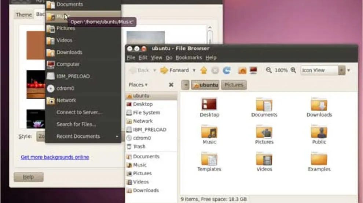Reload the current folder view
The height and width of the screenshot is (203, 363).
click(x=227, y=70)
